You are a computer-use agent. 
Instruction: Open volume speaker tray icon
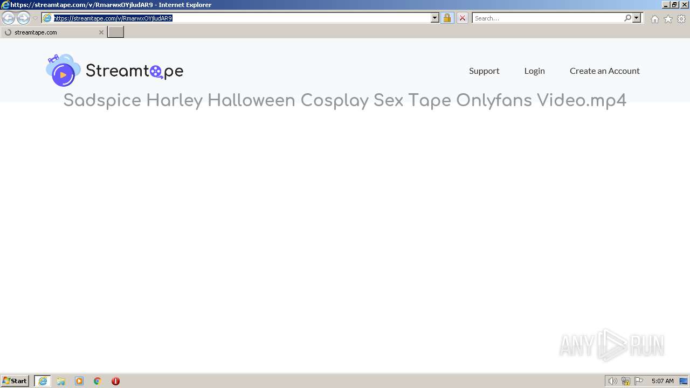tap(612, 381)
